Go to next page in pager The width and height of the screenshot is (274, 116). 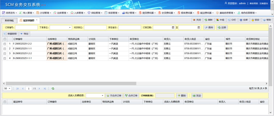click(x=39, y=88)
